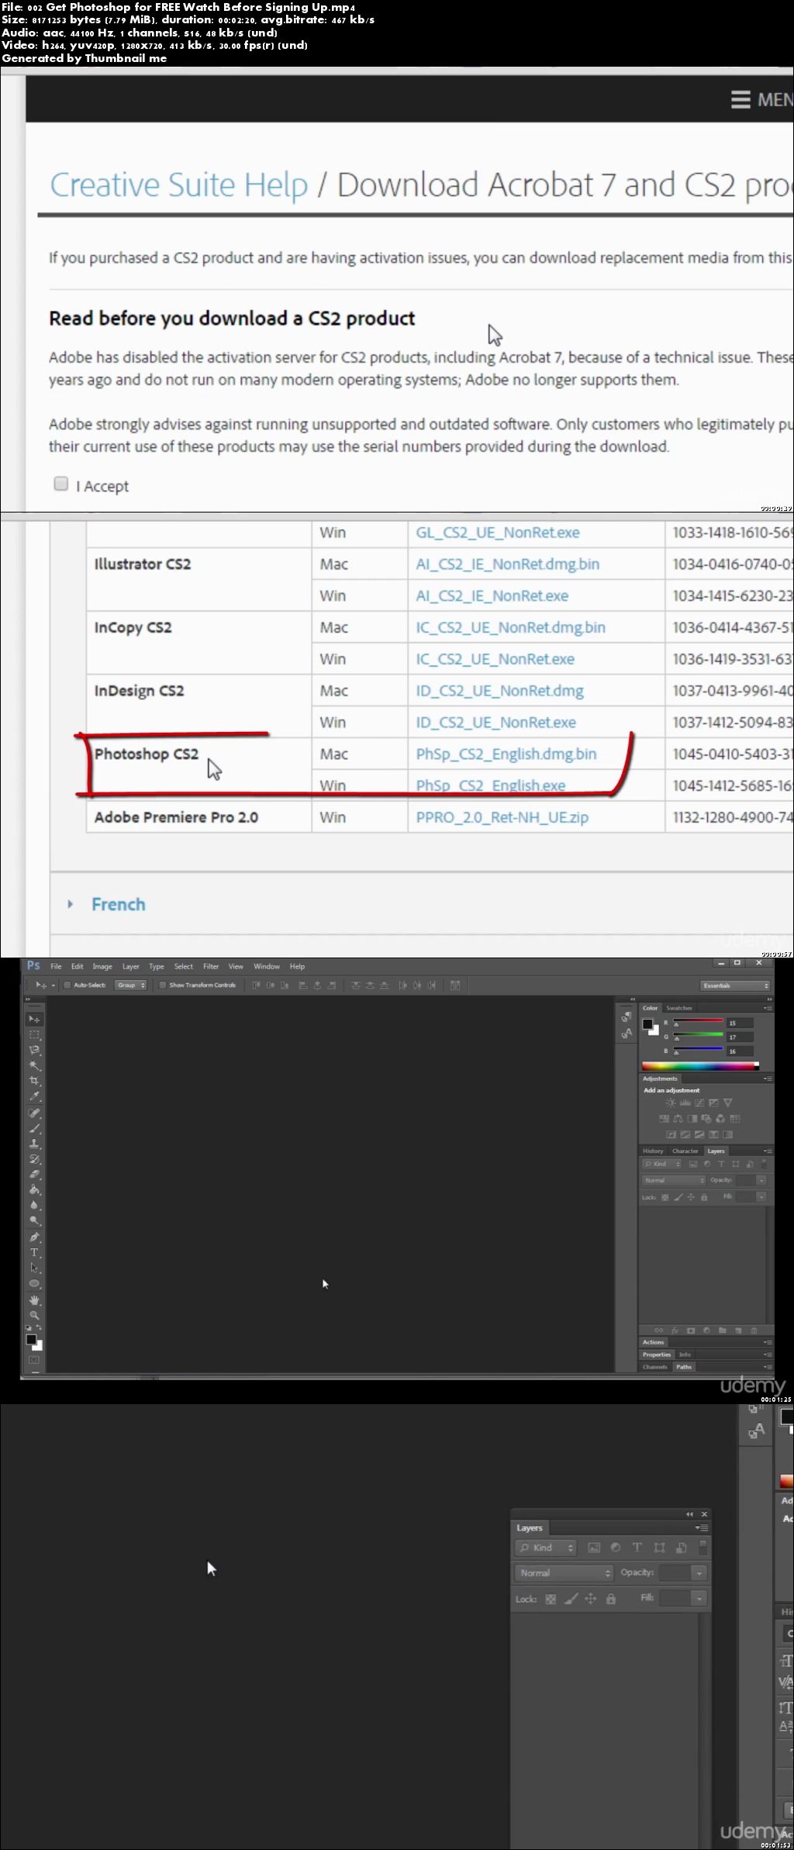
Task: Download ID_CS2_UE_NonRet.dmg
Action: click(500, 690)
